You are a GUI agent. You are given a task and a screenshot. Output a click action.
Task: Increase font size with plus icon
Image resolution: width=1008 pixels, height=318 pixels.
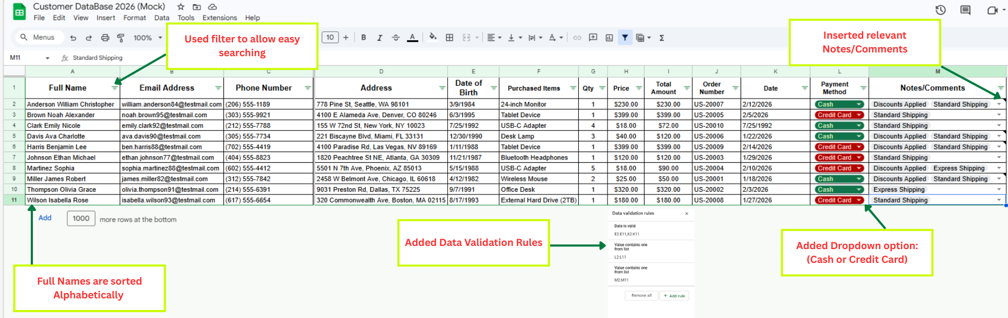point(346,38)
